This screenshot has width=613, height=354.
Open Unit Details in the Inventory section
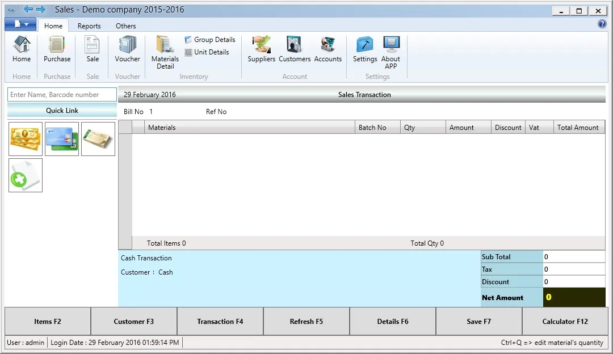coord(208,52)
